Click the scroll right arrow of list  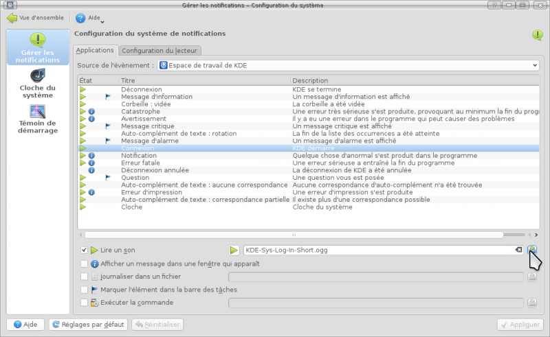536,235
